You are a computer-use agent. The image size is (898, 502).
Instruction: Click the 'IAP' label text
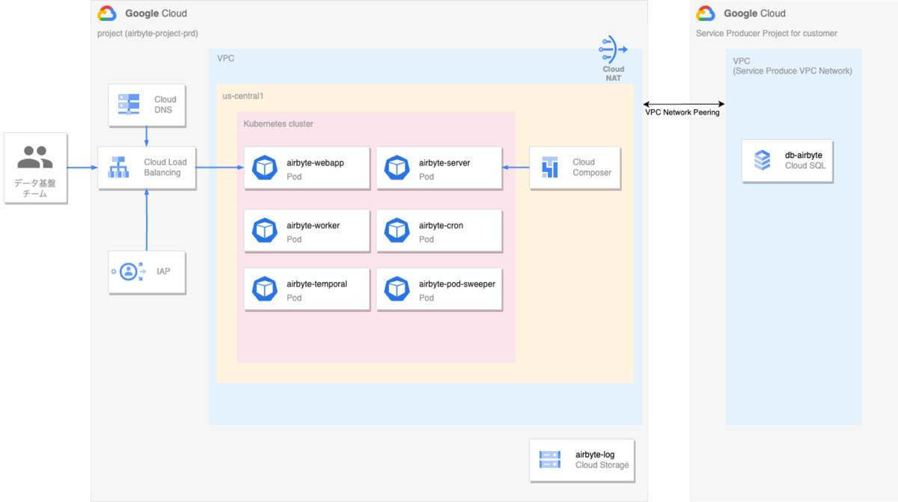pos(163,272)
